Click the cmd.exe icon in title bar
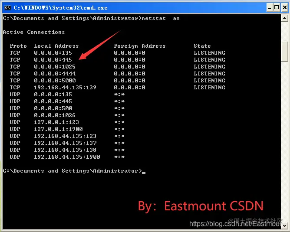 7,7
